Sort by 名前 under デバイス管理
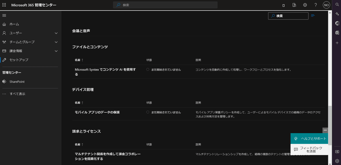Image resolution: width=341 pixels, height=165 pixels. (79, 103)
